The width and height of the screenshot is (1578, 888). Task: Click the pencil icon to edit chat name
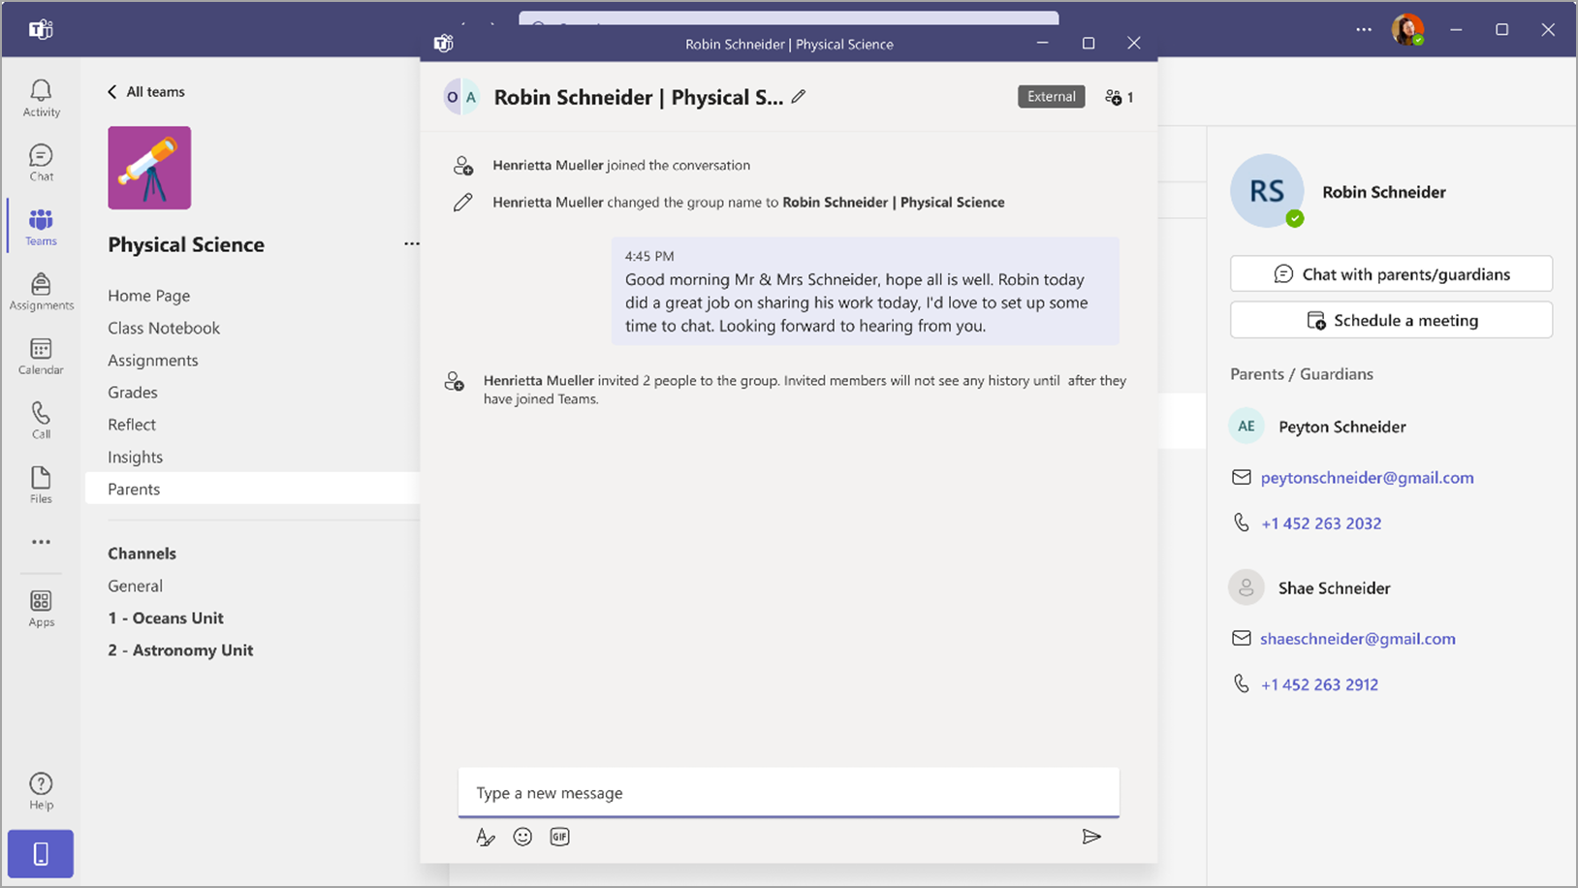(x=799, y=97)
